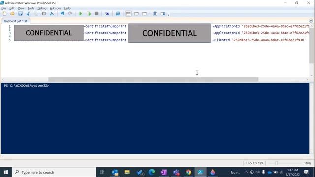
Task: Click -CertificateThumbprint on line 1
Action: 105,26
